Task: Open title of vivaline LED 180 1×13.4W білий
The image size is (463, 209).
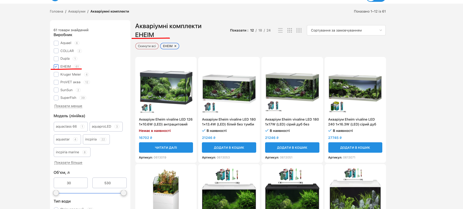Action: click(229, 122)
